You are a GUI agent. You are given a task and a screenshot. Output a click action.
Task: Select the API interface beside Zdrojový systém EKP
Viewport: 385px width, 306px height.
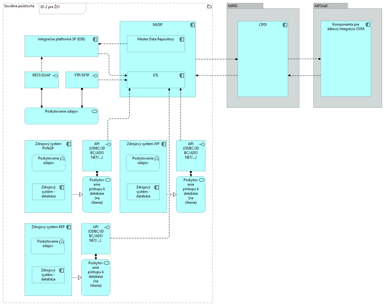(x=95, y=239)
